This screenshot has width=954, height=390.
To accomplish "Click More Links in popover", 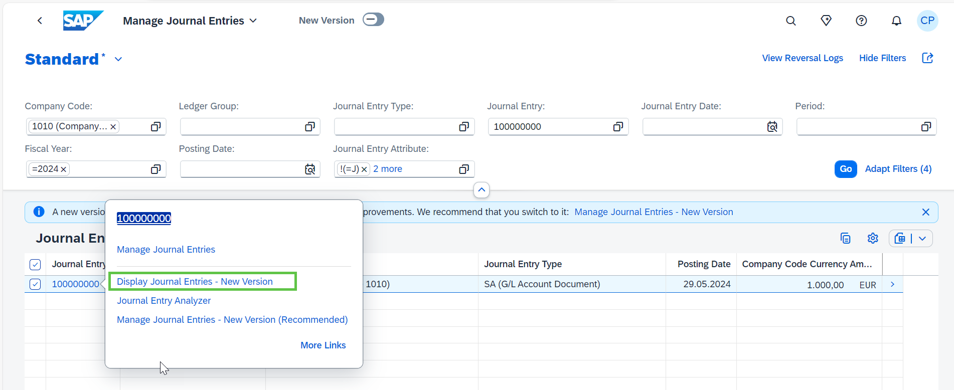I will point(323,345).
